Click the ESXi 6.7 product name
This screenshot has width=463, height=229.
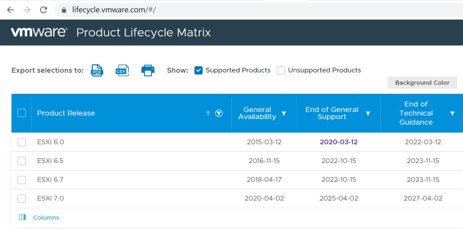point(50,179)
